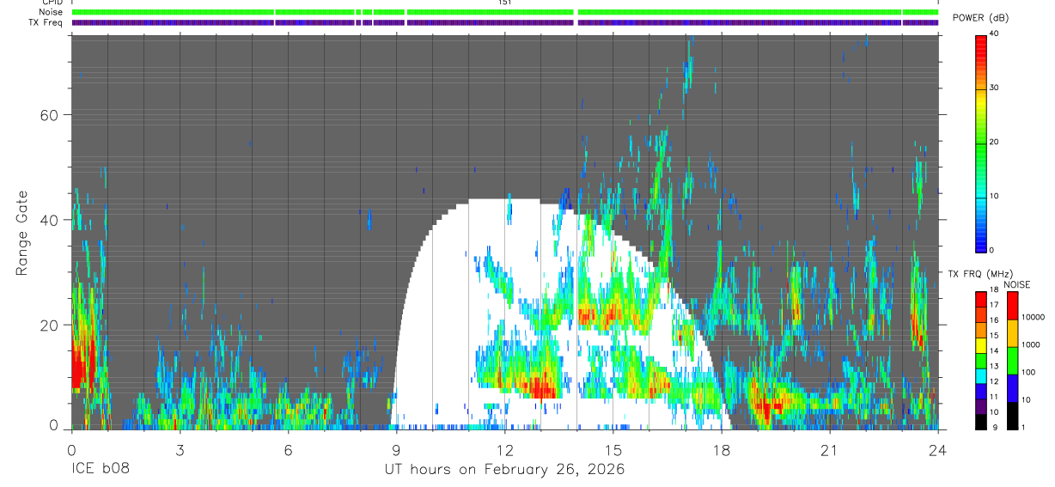Screen dimensions: 1055x487
Task: Click the green Noise status strip
Action: [x=505, y=12]
